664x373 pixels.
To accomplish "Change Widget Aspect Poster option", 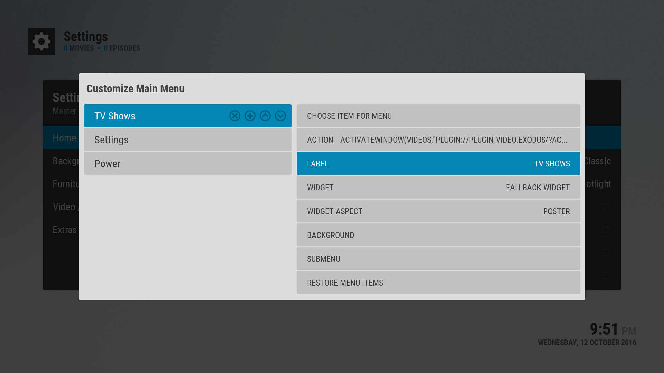I will [438, 211].
